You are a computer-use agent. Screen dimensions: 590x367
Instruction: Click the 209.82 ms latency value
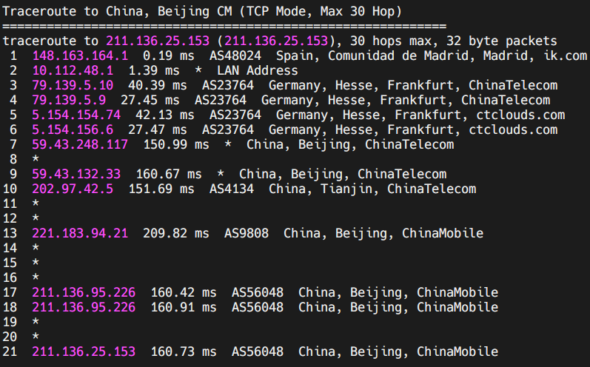[x=175, y=233]
